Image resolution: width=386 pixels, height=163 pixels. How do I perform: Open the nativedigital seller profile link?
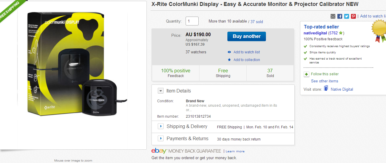315,33
